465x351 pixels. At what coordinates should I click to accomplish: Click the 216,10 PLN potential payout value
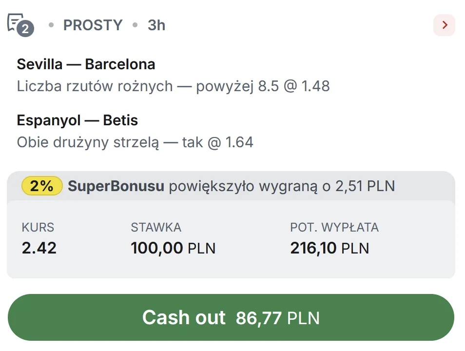(x=329, y=248)
